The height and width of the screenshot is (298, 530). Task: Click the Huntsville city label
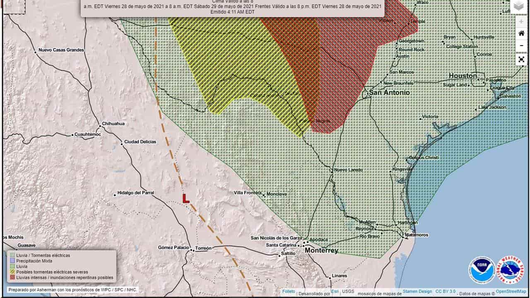[484, 37]
